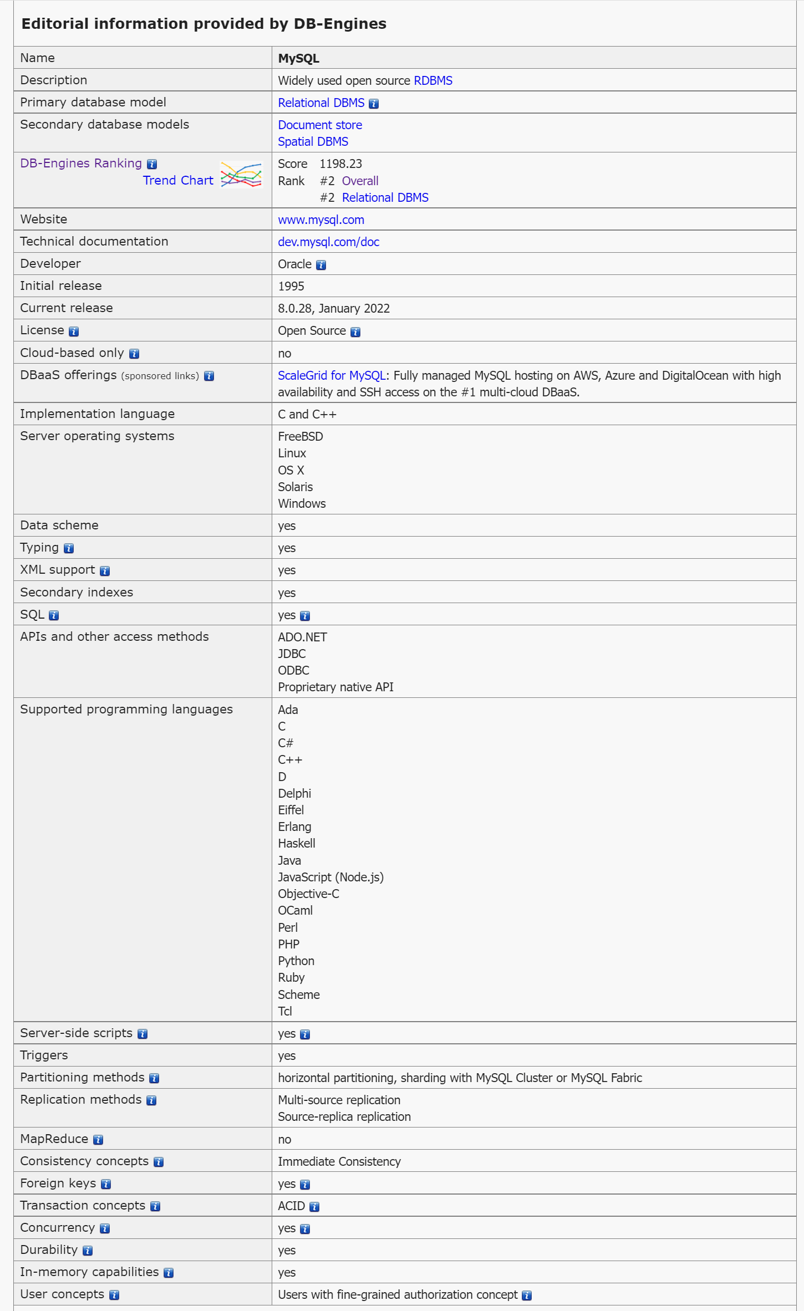Click current release text 8.0.28, January 2022
Viewport: 804px width, 1311px height.
click(x=334, y=308)
